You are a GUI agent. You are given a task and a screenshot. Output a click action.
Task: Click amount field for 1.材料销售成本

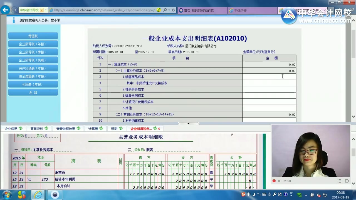[x=269, y=120]
